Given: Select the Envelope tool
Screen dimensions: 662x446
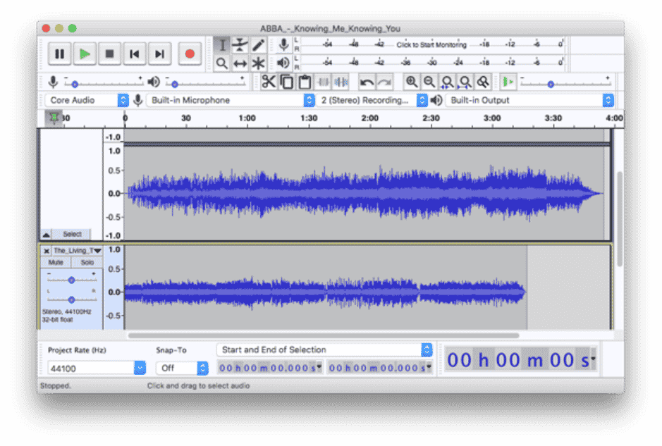Looking at the screenshot, I should point(240,44).
